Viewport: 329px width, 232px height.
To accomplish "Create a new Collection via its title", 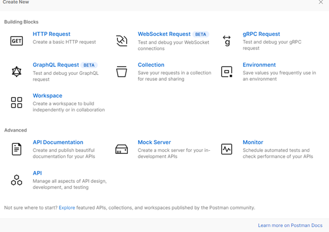I will click(x=151, y=65).
